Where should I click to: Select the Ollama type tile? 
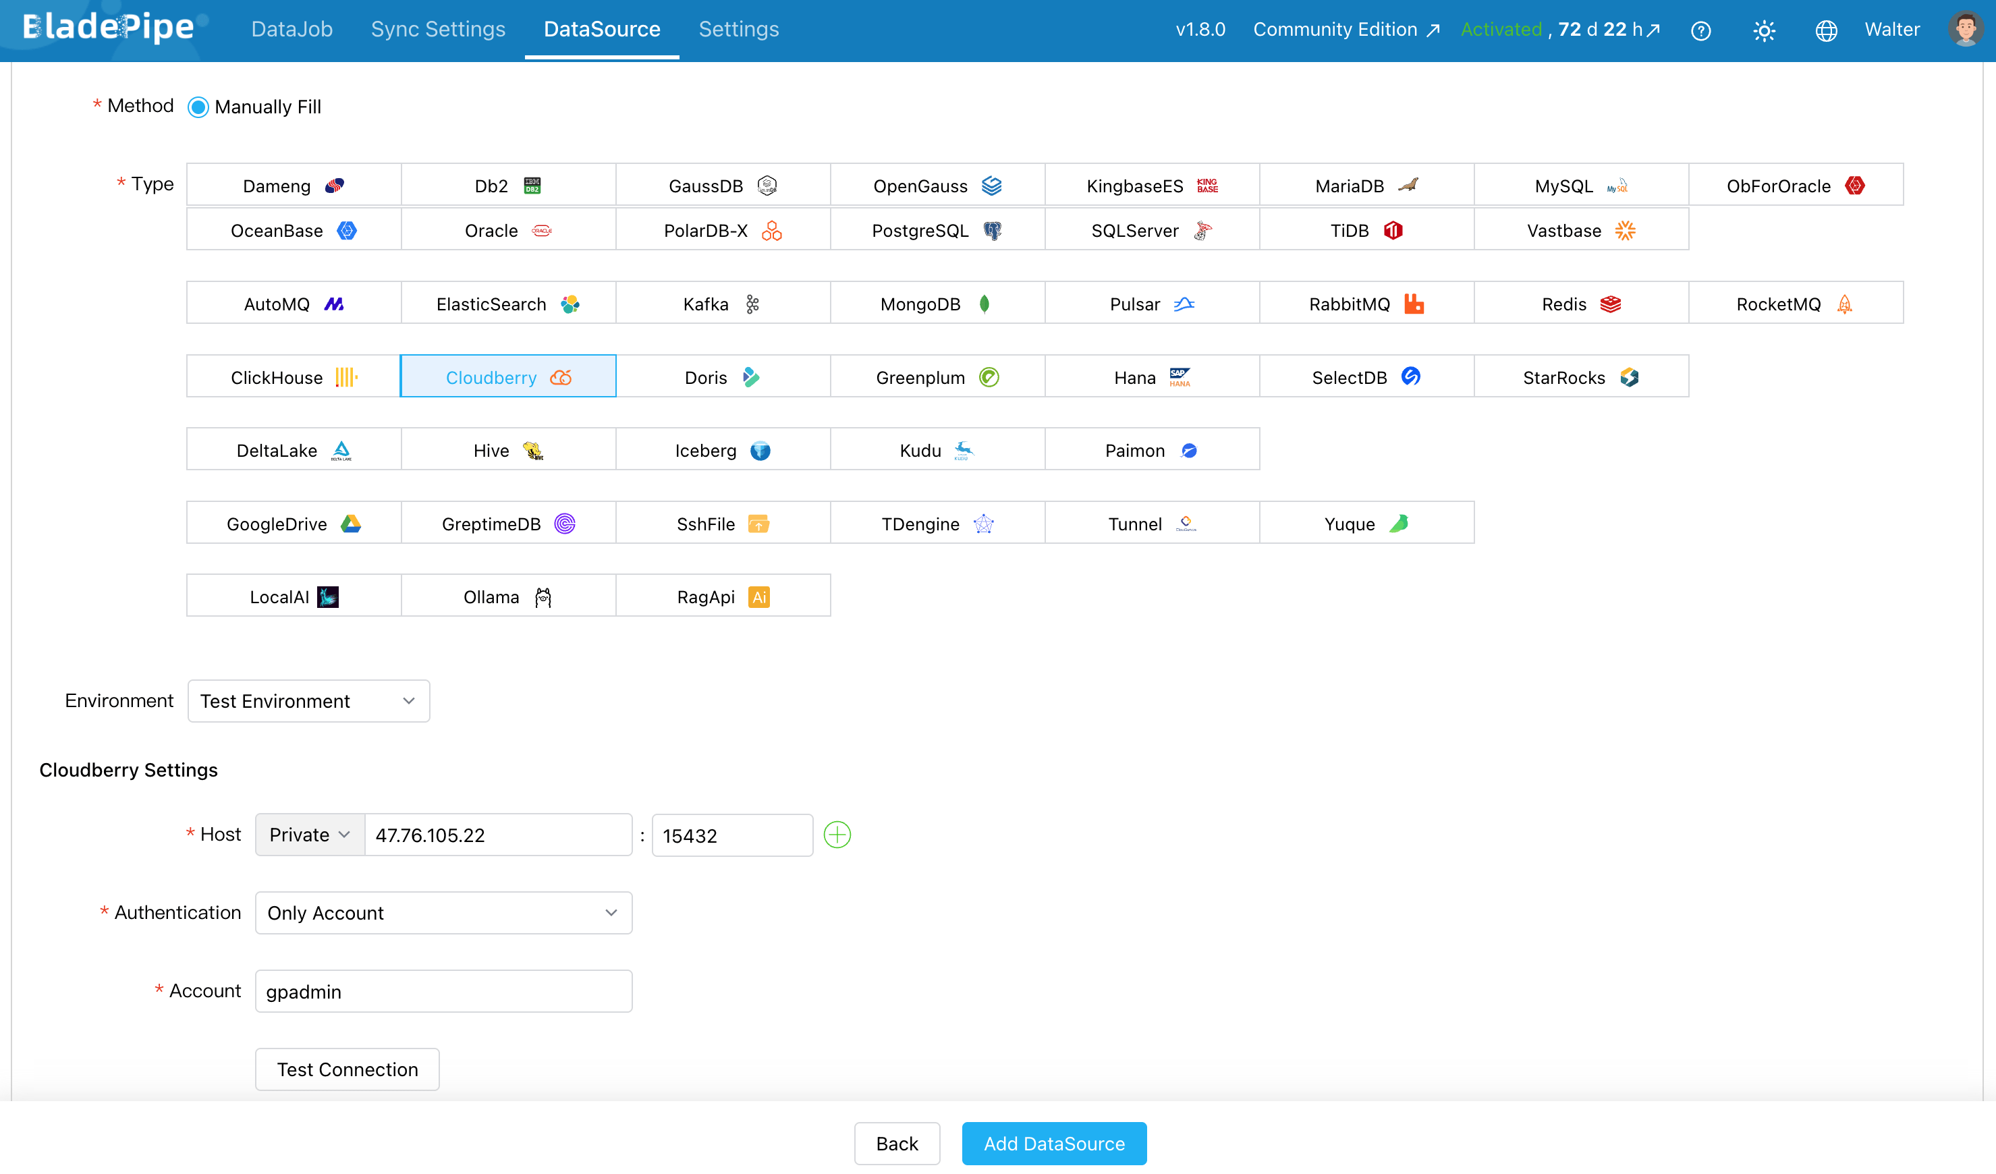(509, 596)
